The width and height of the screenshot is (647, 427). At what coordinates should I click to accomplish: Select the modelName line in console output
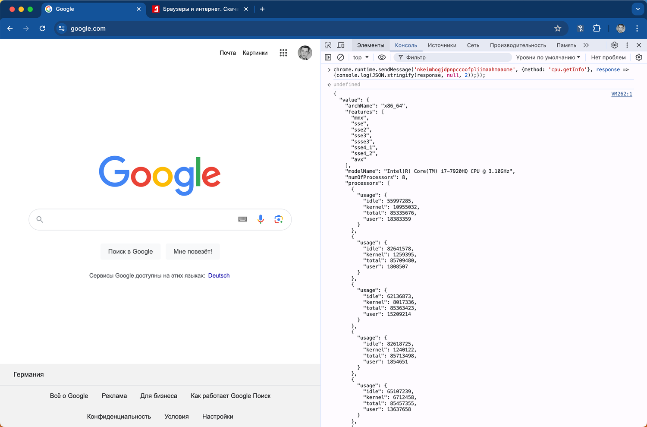coord(430,171)
